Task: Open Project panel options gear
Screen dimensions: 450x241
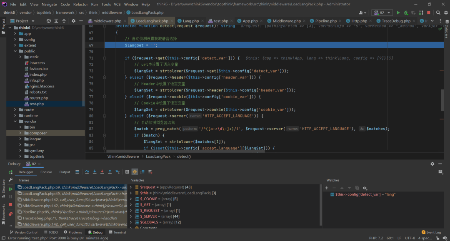Action: (x=73, y=21)
